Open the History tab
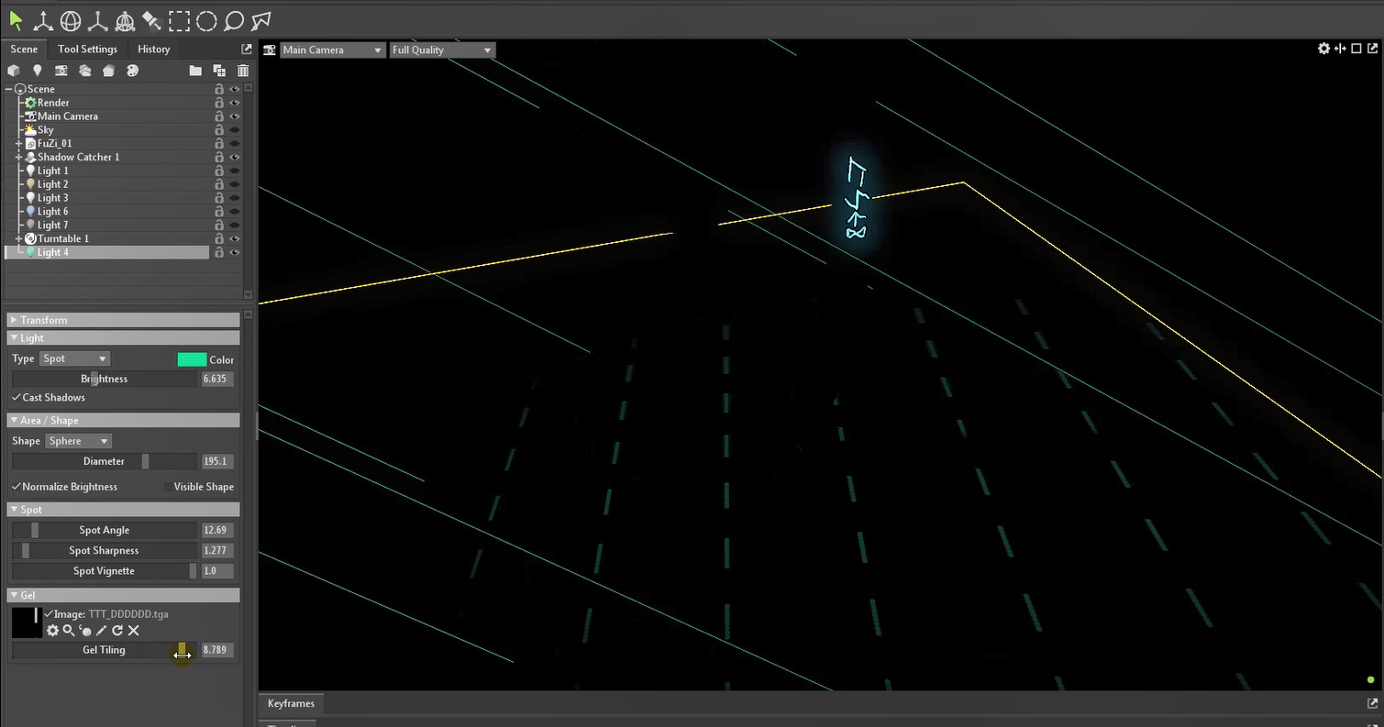This screenshot has height=727, width=1384. (153, 50)
